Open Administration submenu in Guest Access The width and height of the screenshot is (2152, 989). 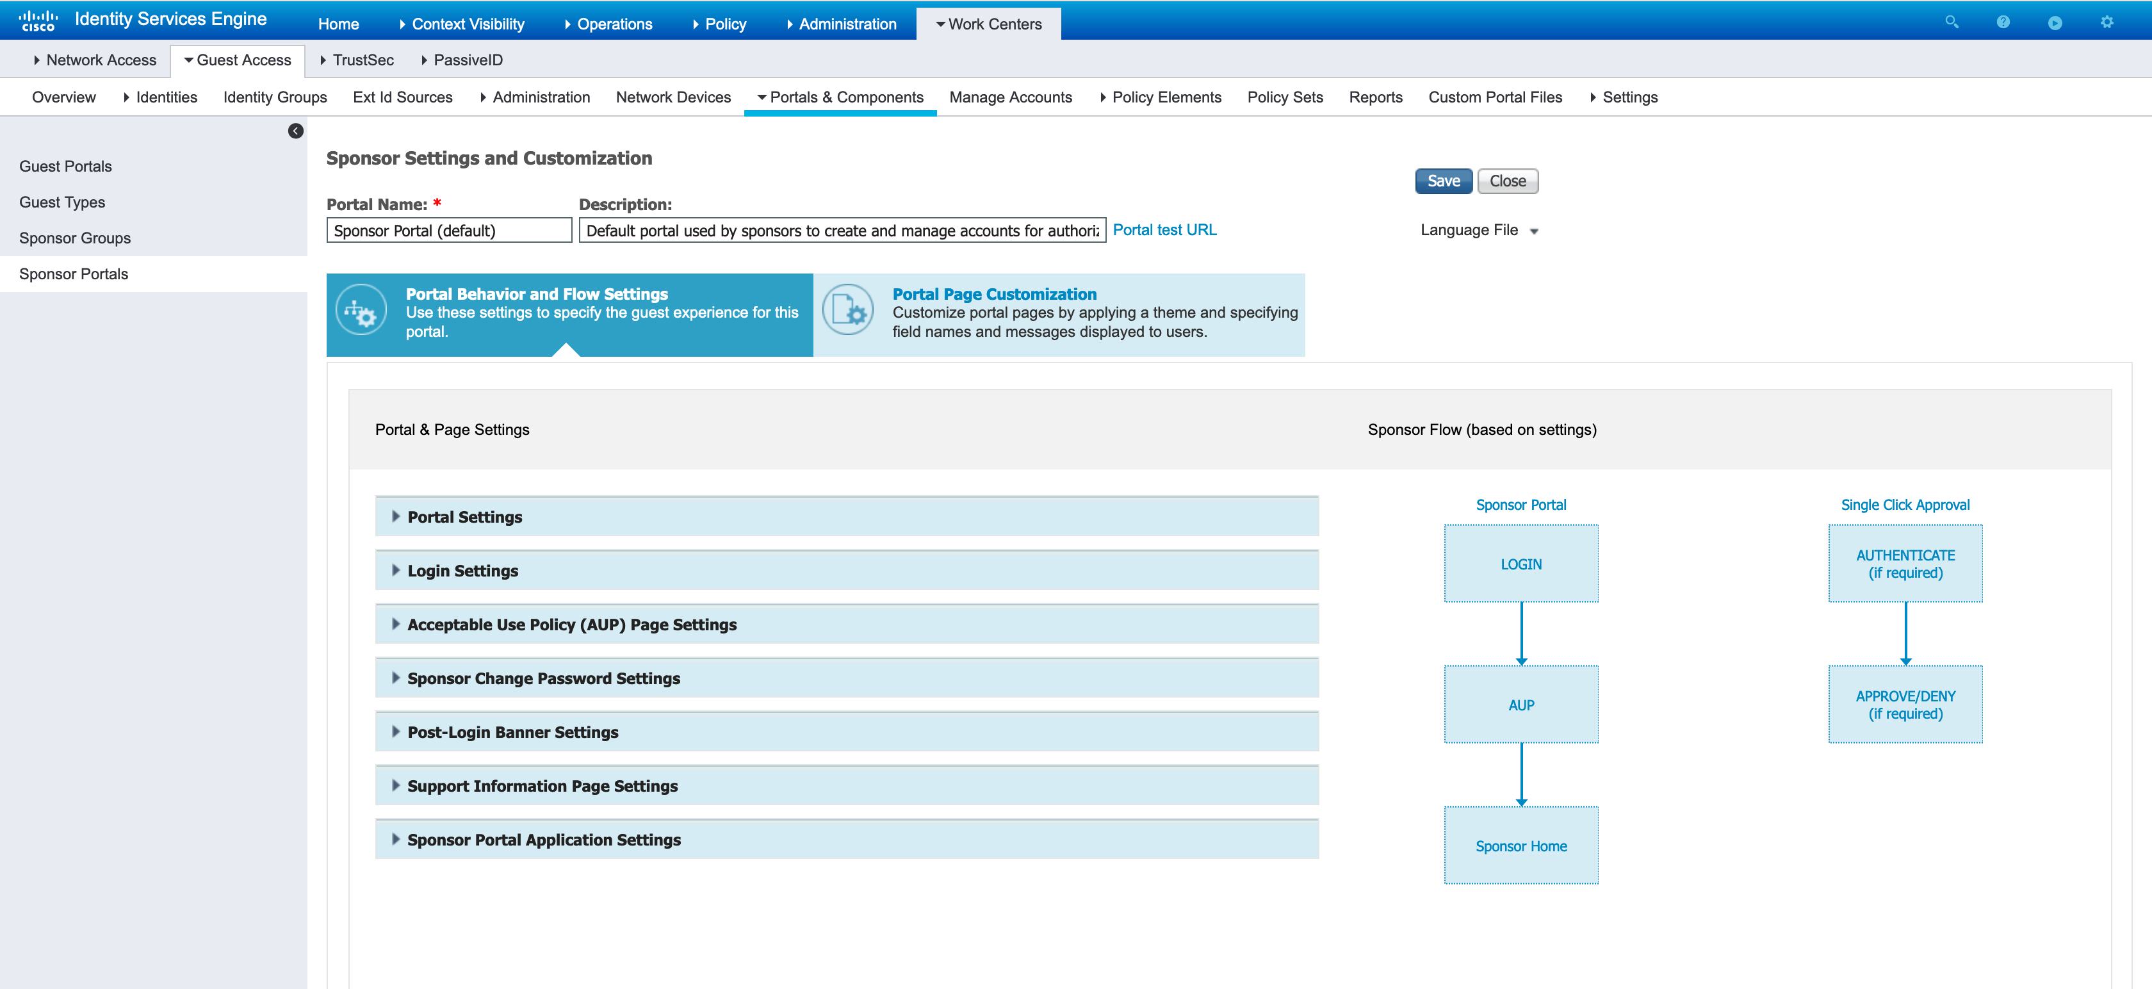pyautogui.click(x=535, y=97)
